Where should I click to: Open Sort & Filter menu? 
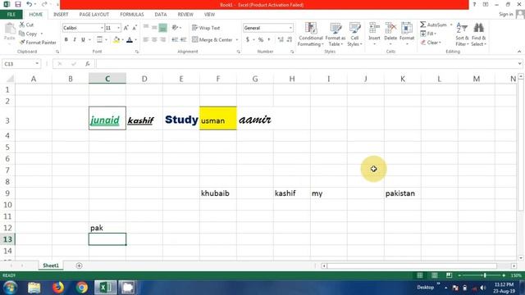tap(462, 34)
